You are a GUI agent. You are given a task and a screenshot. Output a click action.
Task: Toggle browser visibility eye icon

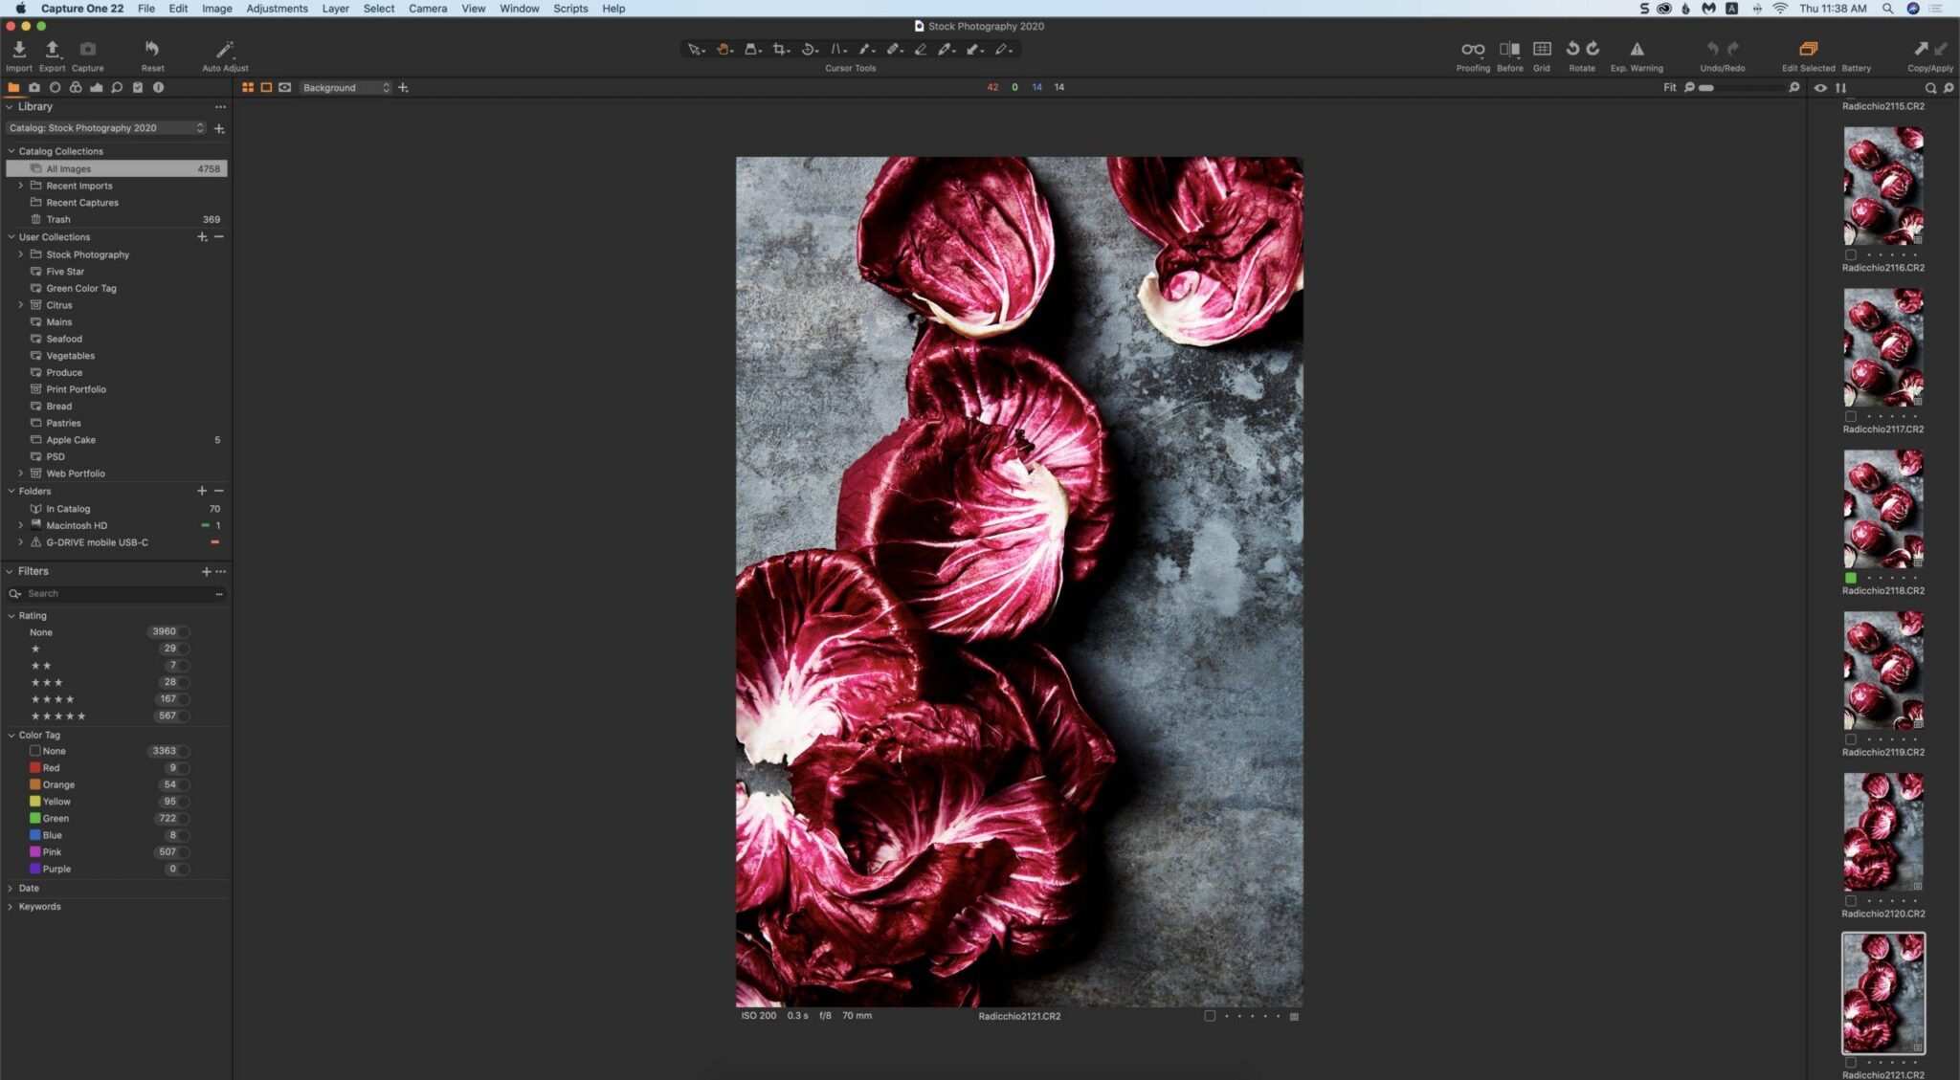point(1820,87)
